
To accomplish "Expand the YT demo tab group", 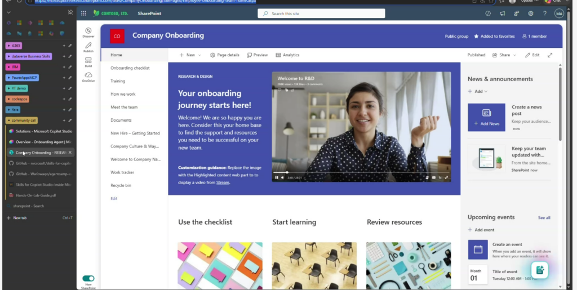I will point(16,88).
